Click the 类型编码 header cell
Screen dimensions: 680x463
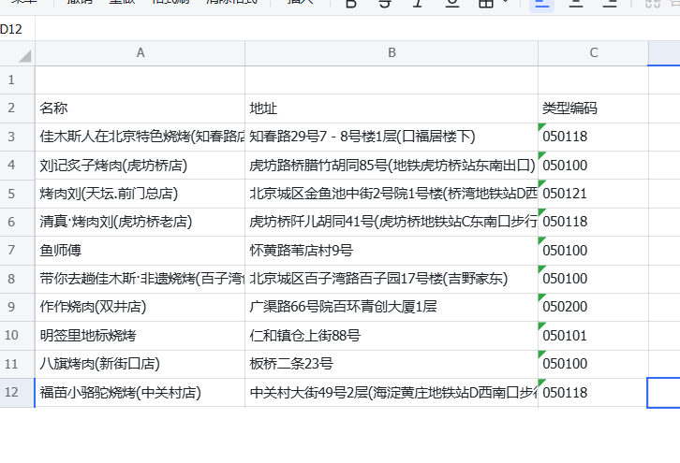(593, 109)
